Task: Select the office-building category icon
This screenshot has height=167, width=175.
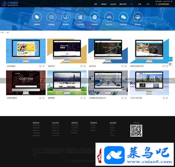Action: [80, 17]
